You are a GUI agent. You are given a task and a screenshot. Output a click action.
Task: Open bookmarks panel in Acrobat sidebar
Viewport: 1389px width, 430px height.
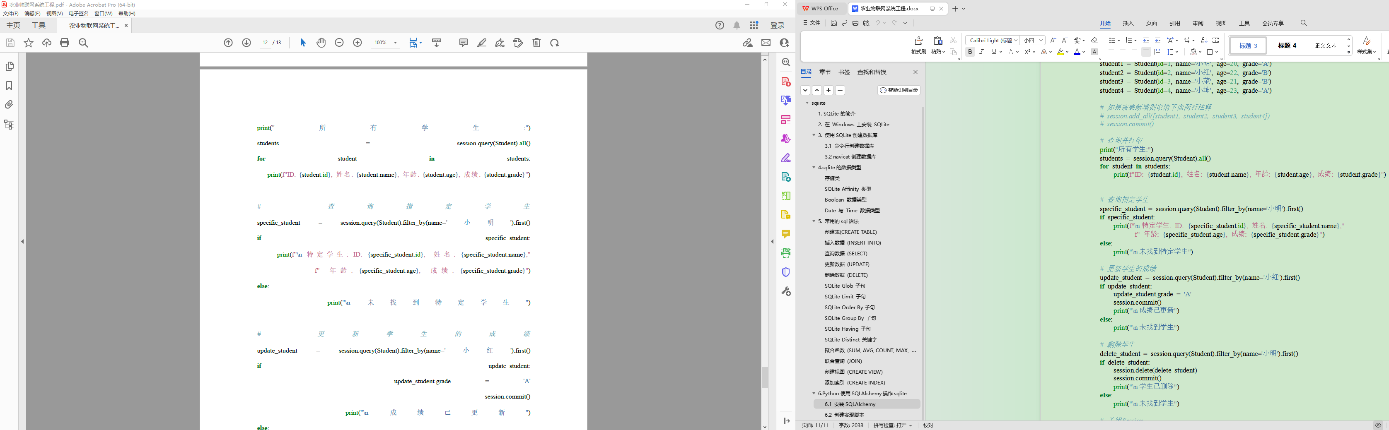(x=9, y=86)
